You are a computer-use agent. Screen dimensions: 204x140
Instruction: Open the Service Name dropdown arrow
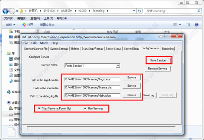pos(118,66)
